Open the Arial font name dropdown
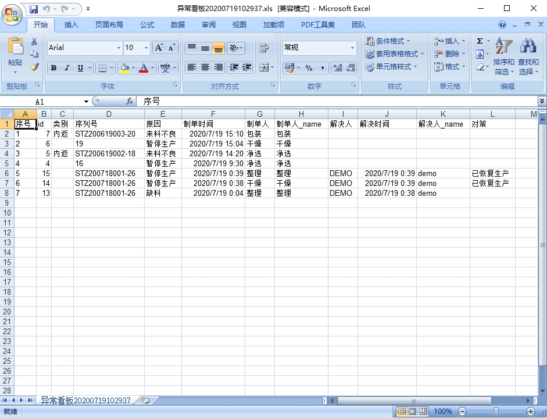 point(119,48)
